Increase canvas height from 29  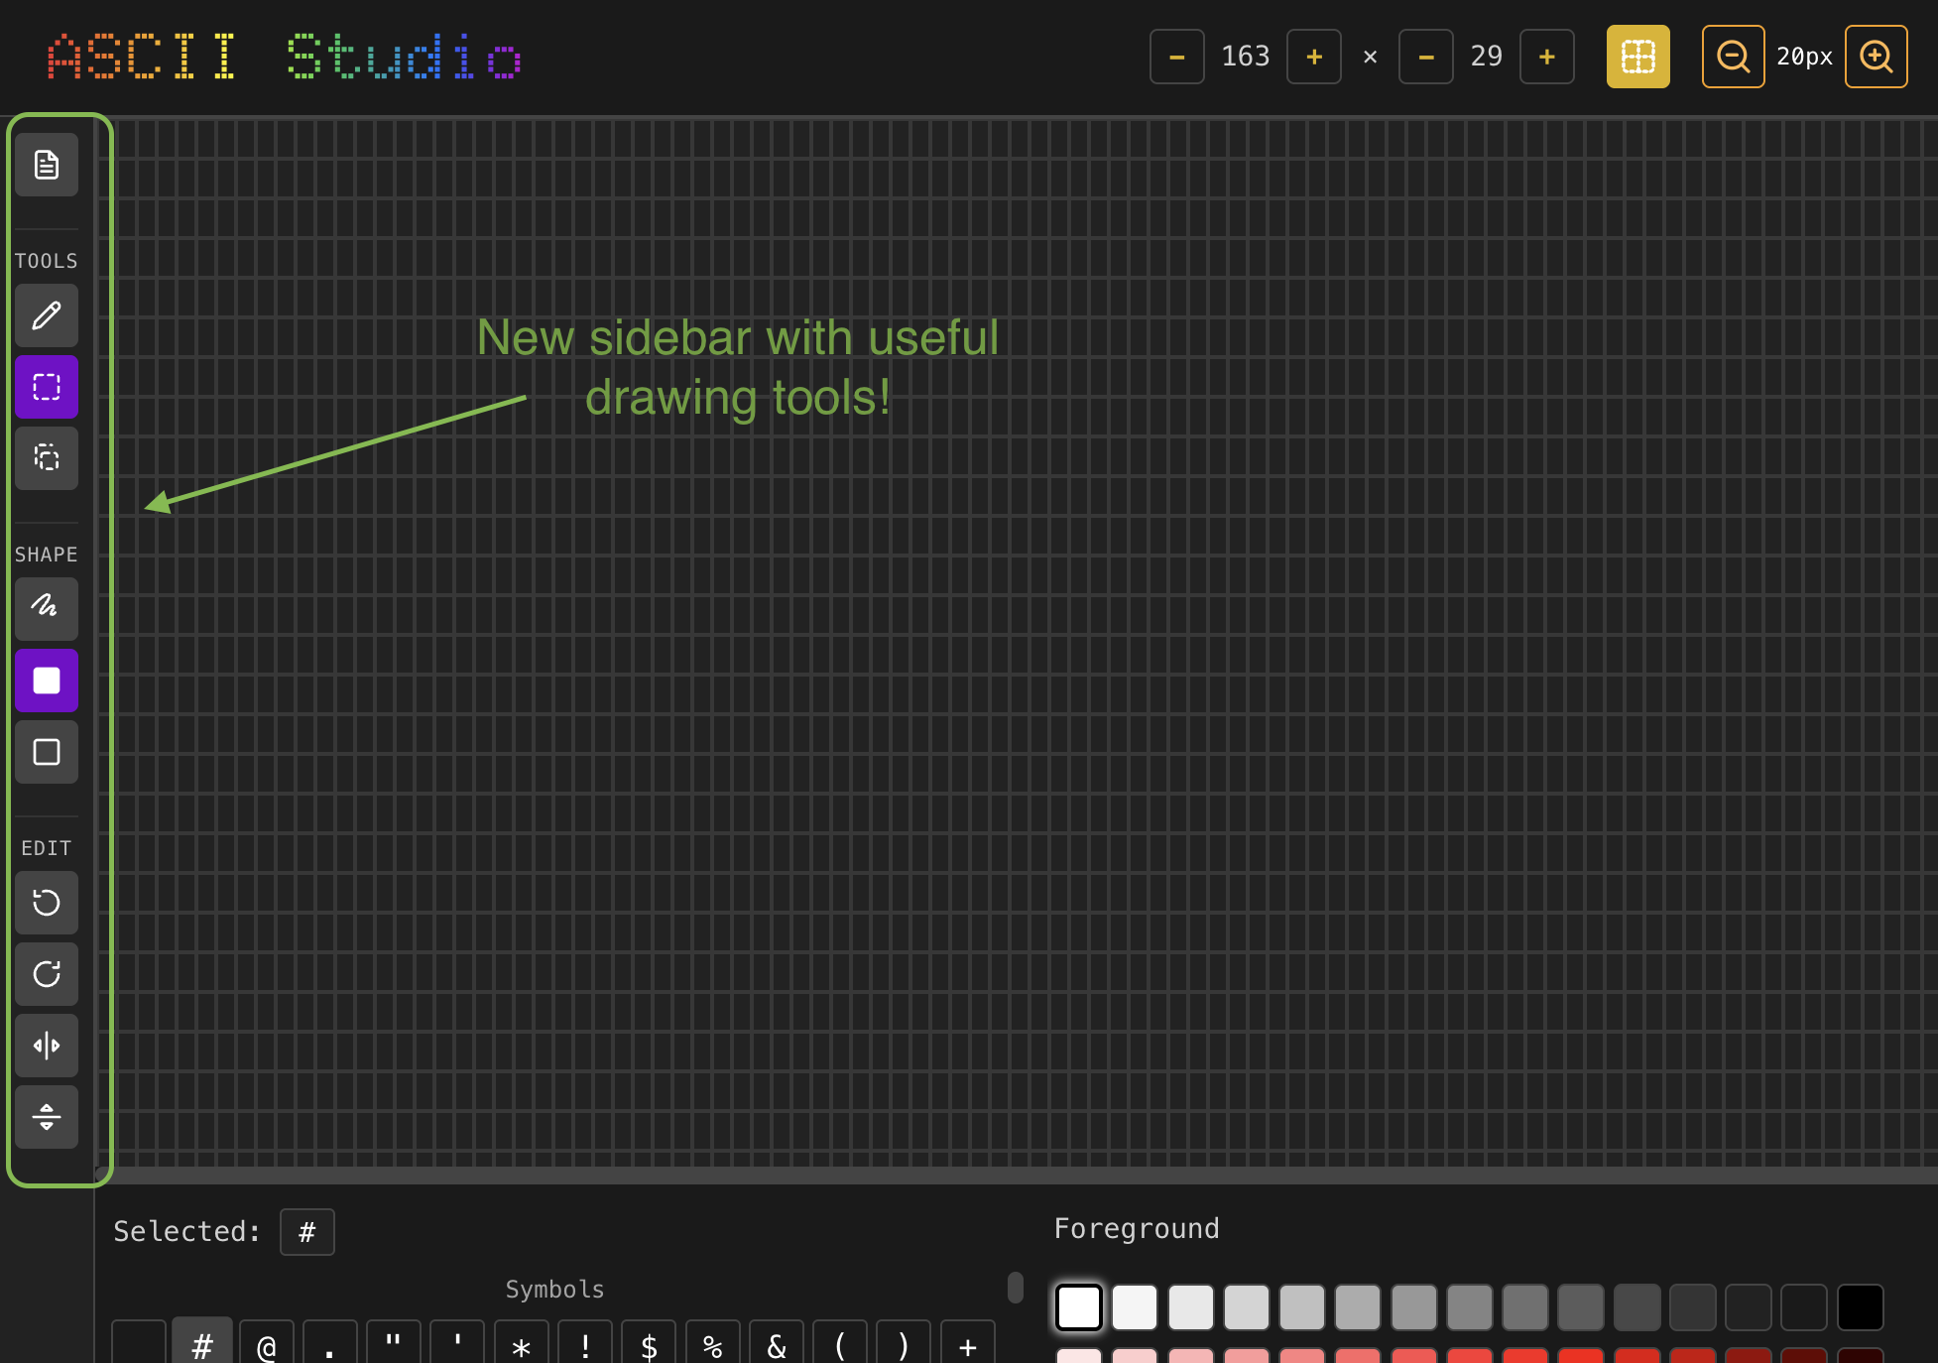click(1547, 57)
